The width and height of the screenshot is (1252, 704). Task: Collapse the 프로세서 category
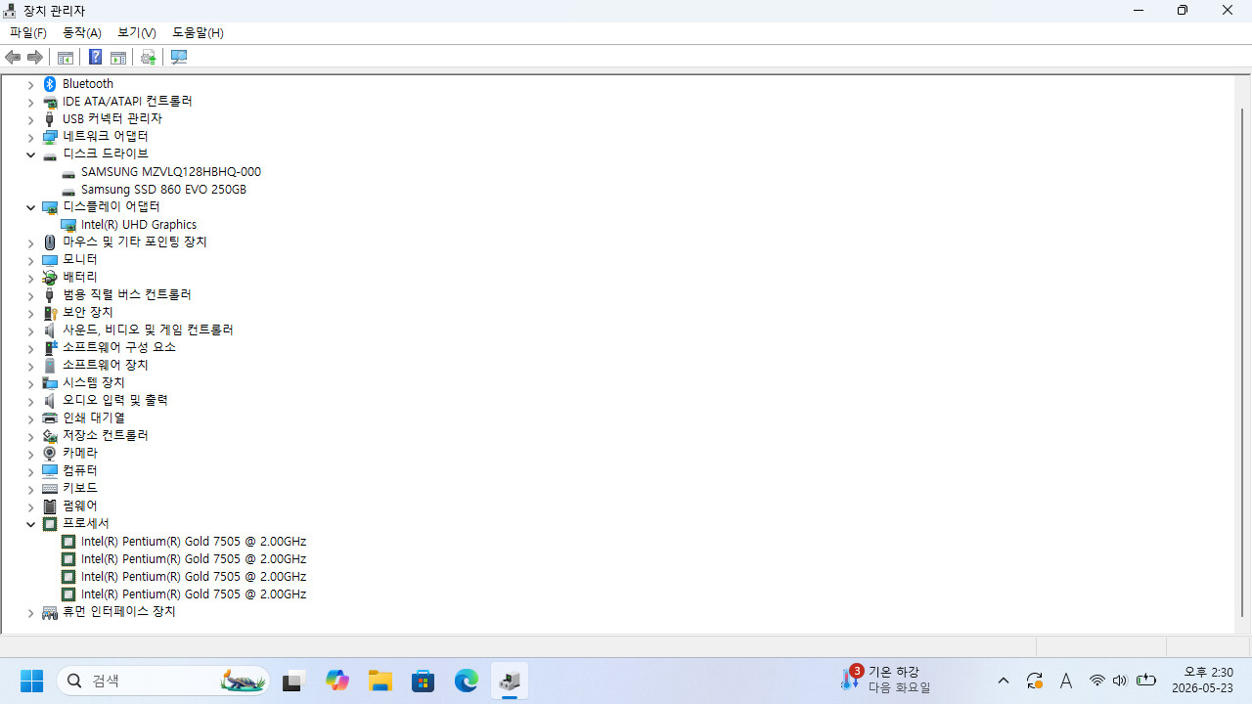[x=30, y=525]
